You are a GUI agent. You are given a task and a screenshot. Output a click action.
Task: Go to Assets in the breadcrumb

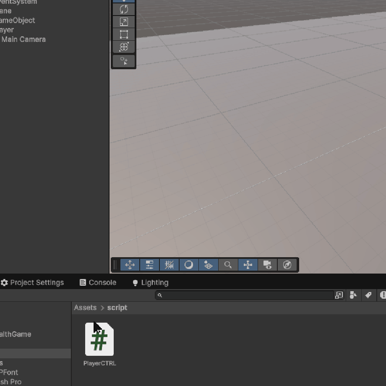(x=85, y=308)
